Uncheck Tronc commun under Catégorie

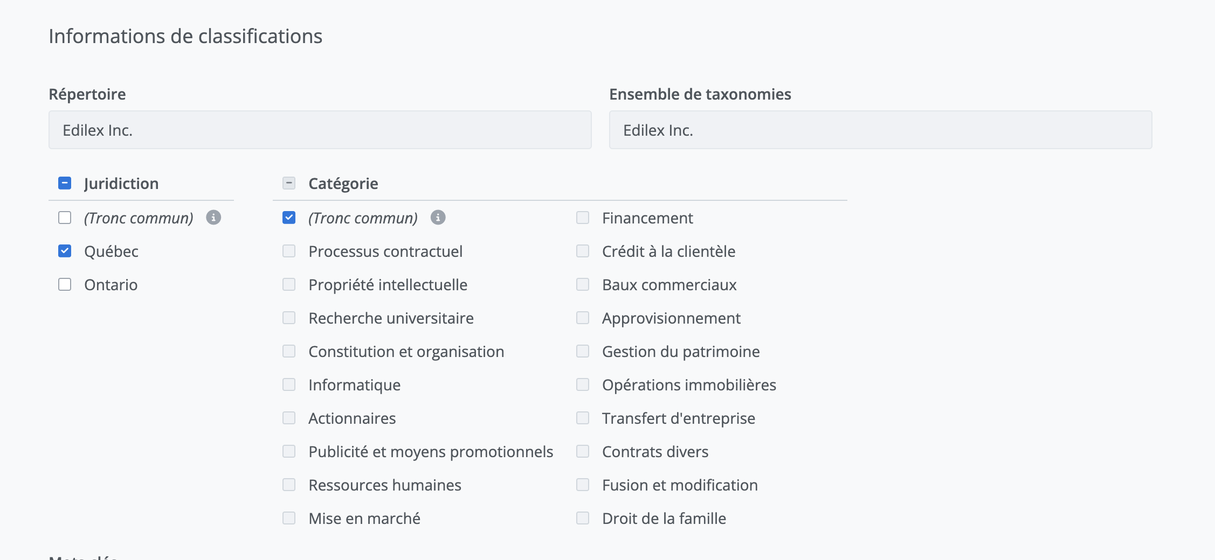pyautogui.click(x=289, y=218)
